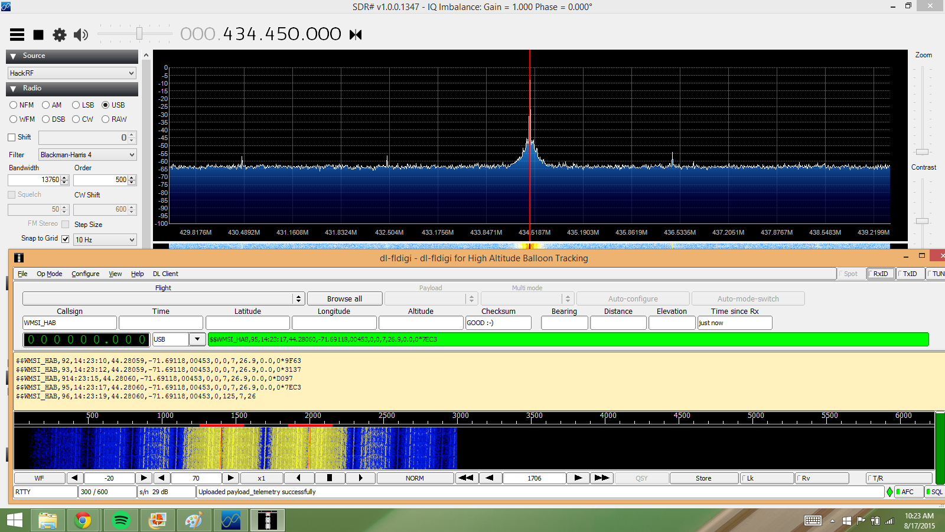Open SDR# settings gear
945x532 pixels.
60,35
